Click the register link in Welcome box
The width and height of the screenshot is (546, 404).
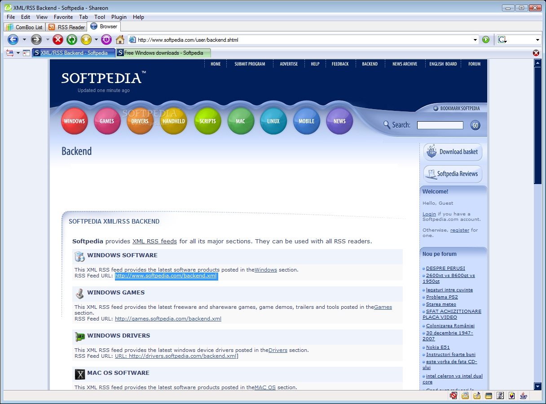coord(460,230)
